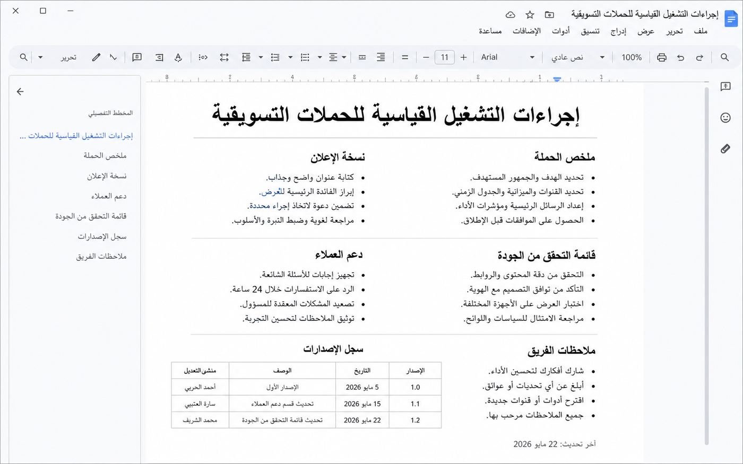Jump to قائمة التحقق من الجودة in the outline

click(91, 216)
